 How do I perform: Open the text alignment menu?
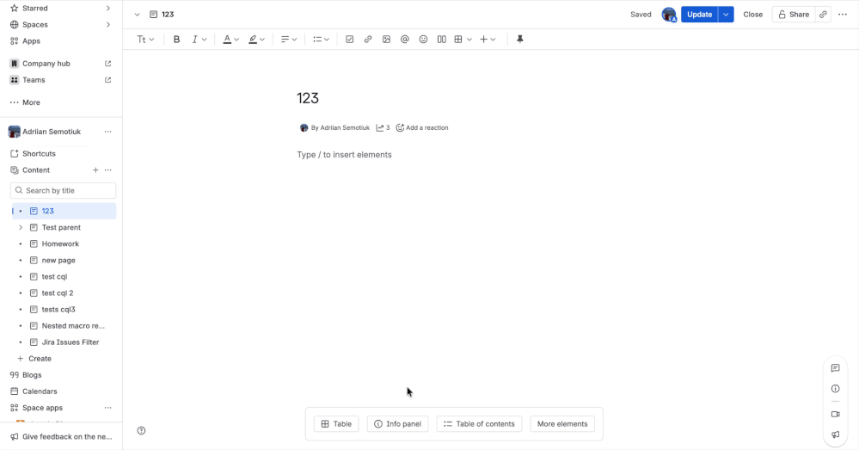[289, 40]
